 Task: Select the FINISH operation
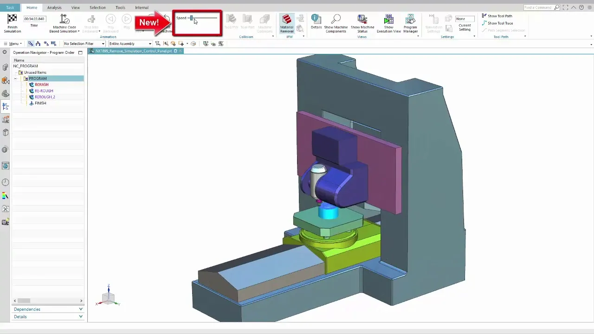point(40,103)
